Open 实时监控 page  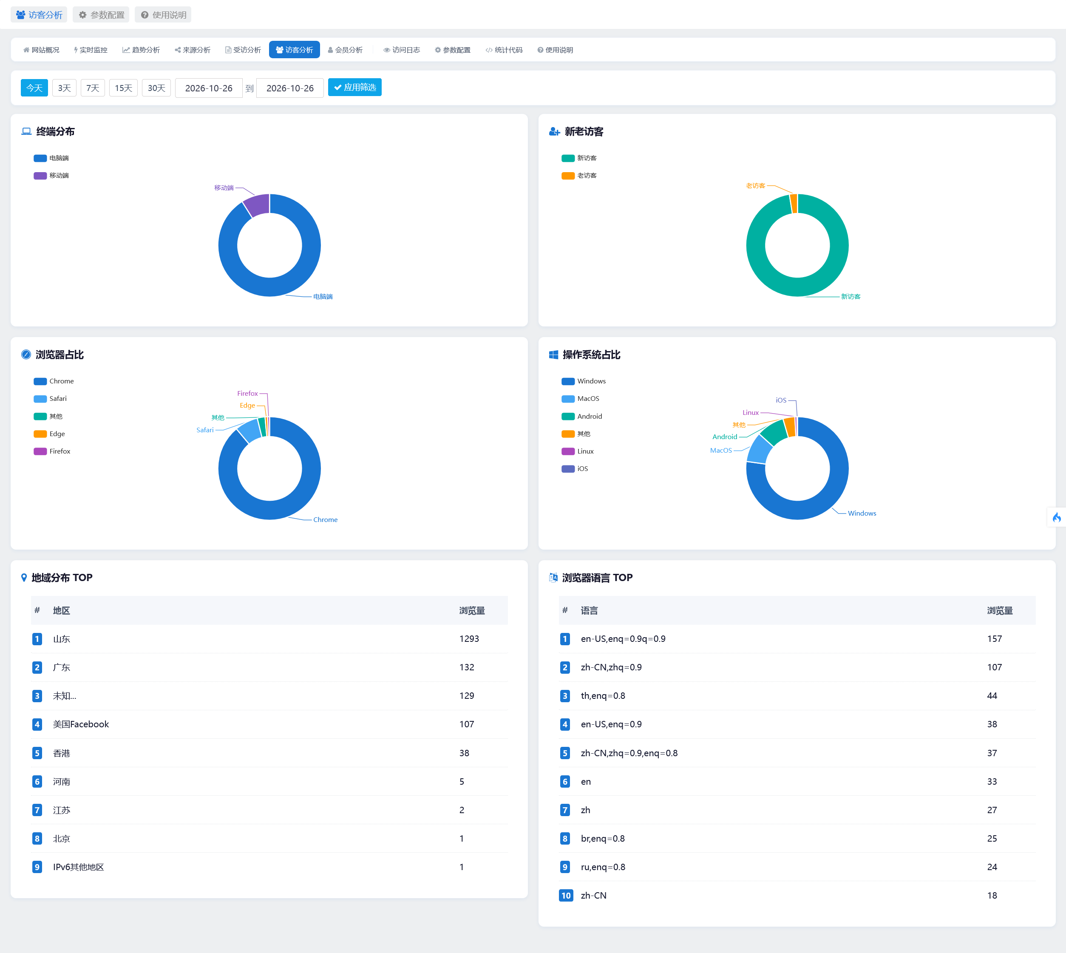[x=91, y=50]
